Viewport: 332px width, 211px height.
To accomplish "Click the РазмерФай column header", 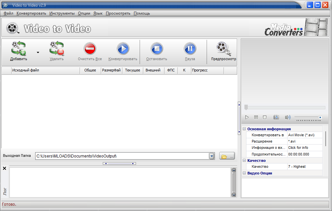I will point(111,70).
